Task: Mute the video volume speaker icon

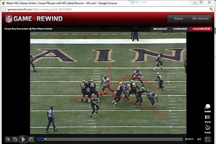Action: [199, 139]
